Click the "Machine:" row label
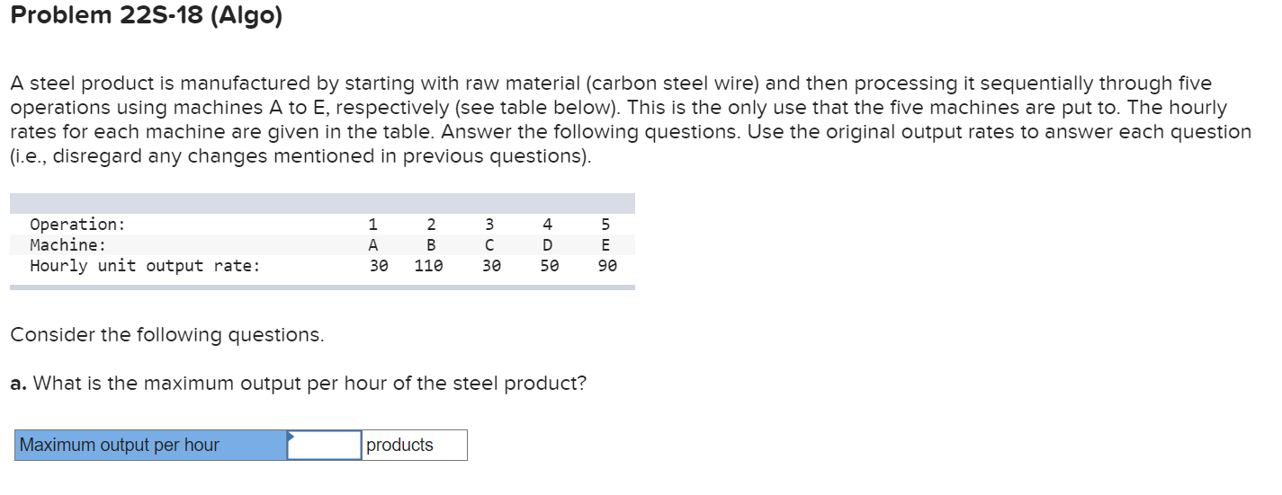Viewport: 1282px width, 495px height. 67,244
